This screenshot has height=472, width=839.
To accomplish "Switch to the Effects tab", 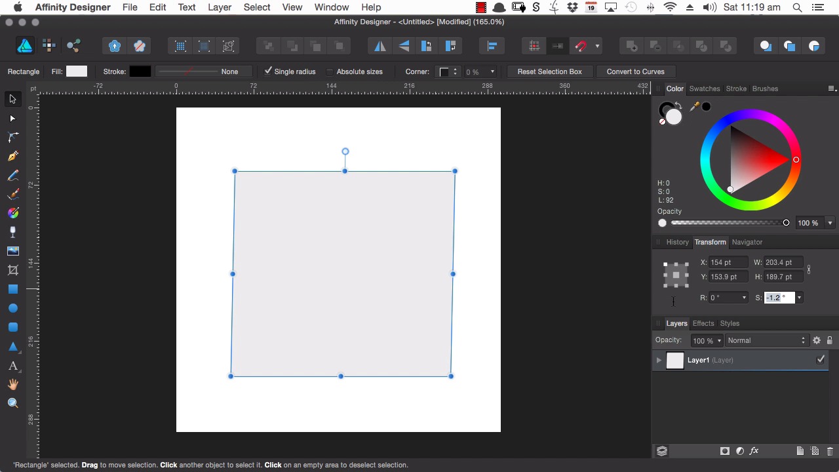I will (x=703, y=323).
